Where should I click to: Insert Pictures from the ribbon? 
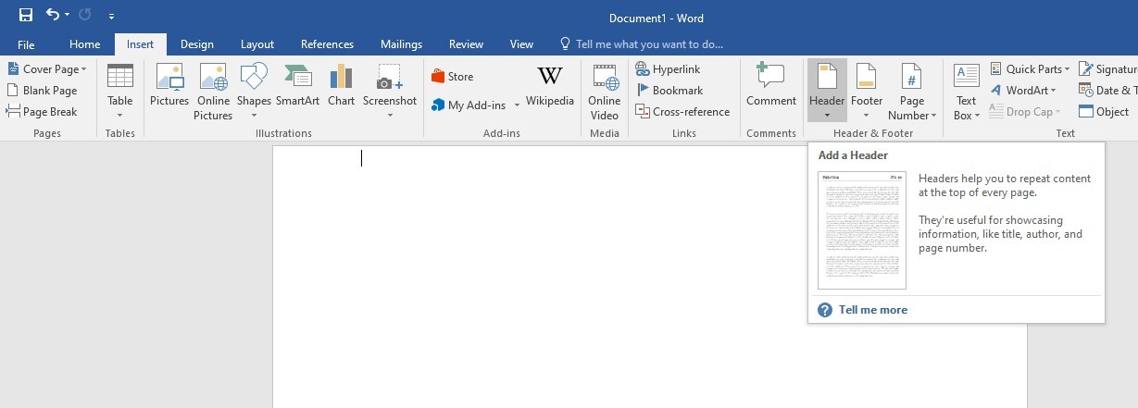coord(169,88)
